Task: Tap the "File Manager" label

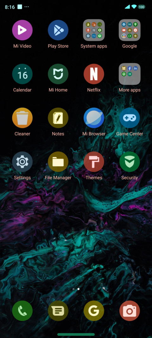Action: point(58,178)
